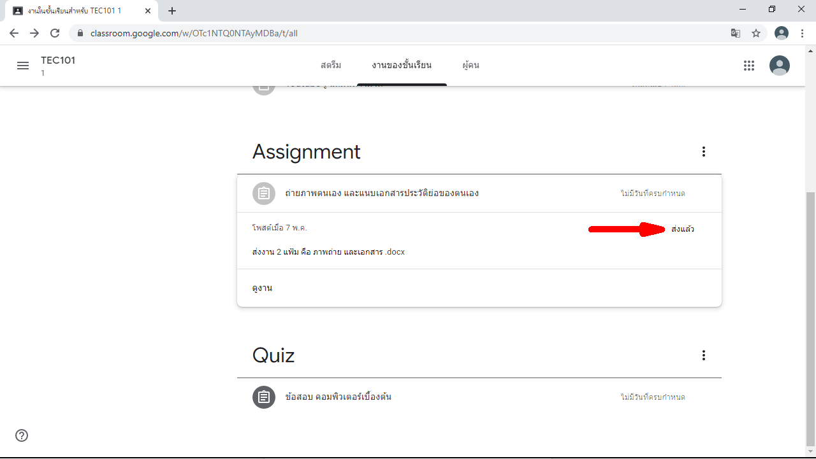816x459 pixels.
Task: Open the main hamburger menu
Action: click(23, 66)
